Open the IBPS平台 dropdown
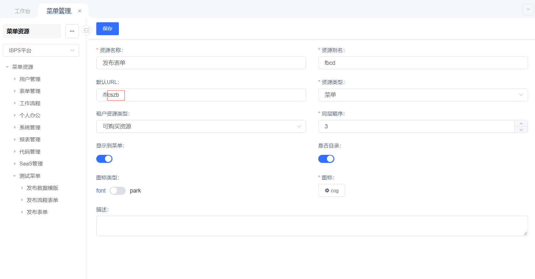535x279 pixels. tap(41, 50)
